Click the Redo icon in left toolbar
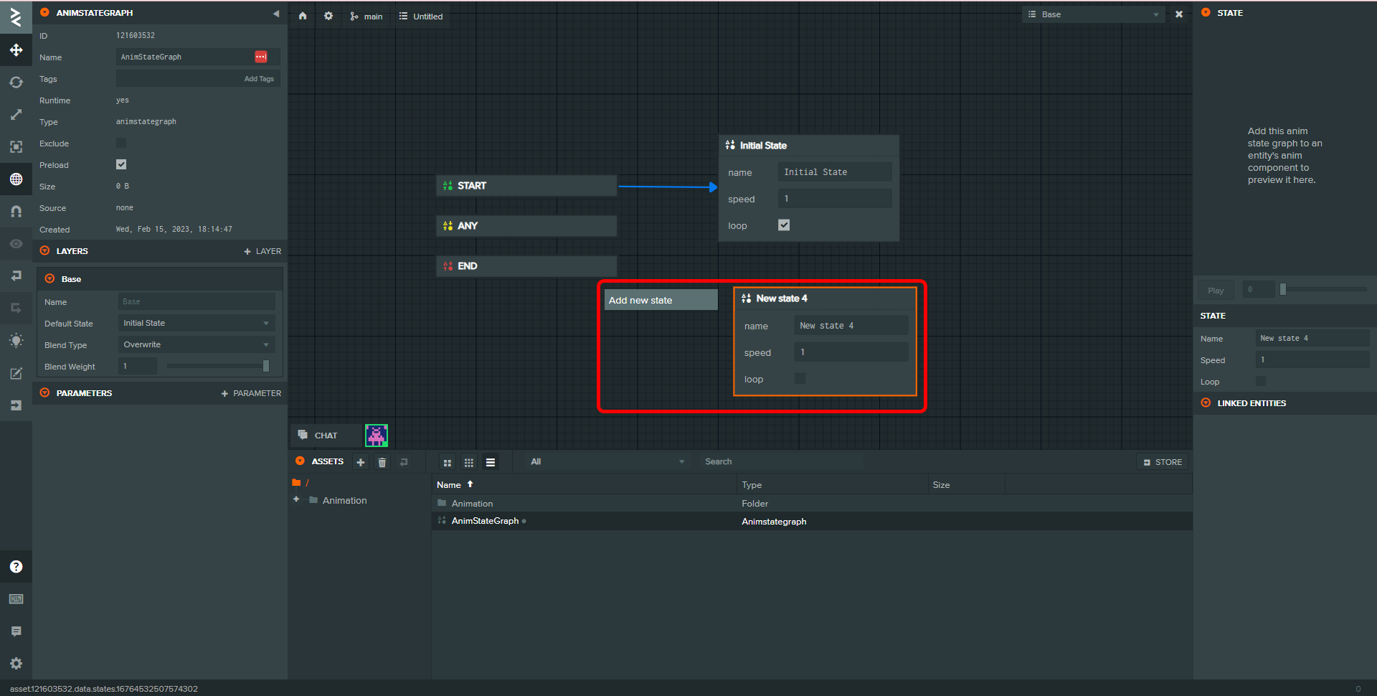 (x=16, y=309)
